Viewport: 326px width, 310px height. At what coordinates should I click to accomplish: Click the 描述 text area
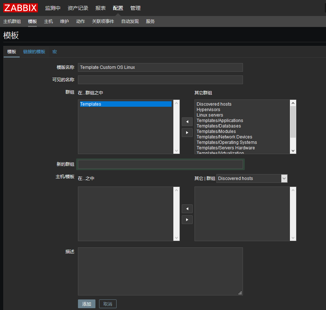160,271
